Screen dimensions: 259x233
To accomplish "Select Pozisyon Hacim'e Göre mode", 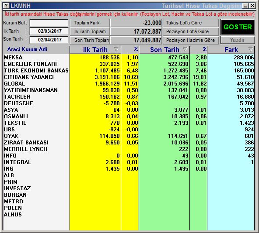I will (191, 40).
